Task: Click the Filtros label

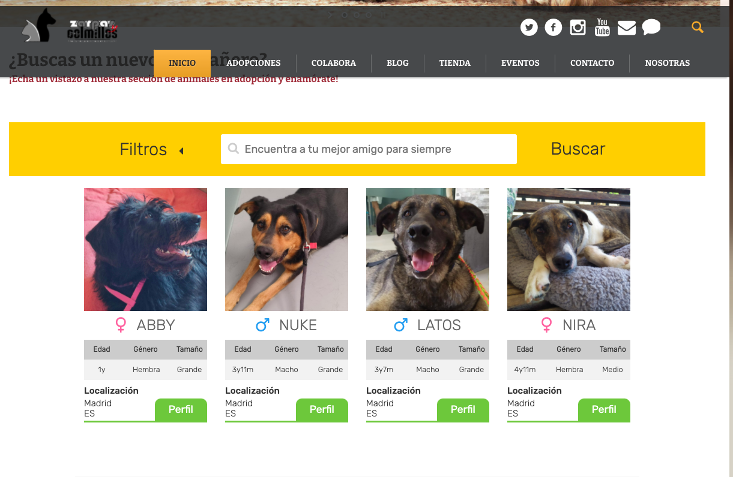Action: click(x=143, y=149)
